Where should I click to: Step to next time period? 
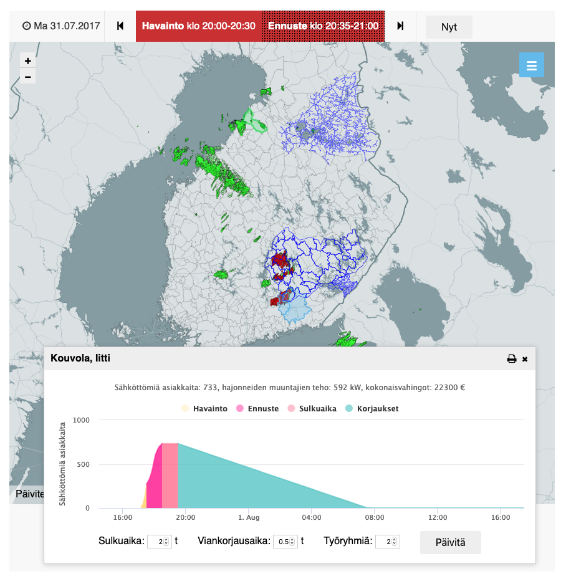(400, 26)
